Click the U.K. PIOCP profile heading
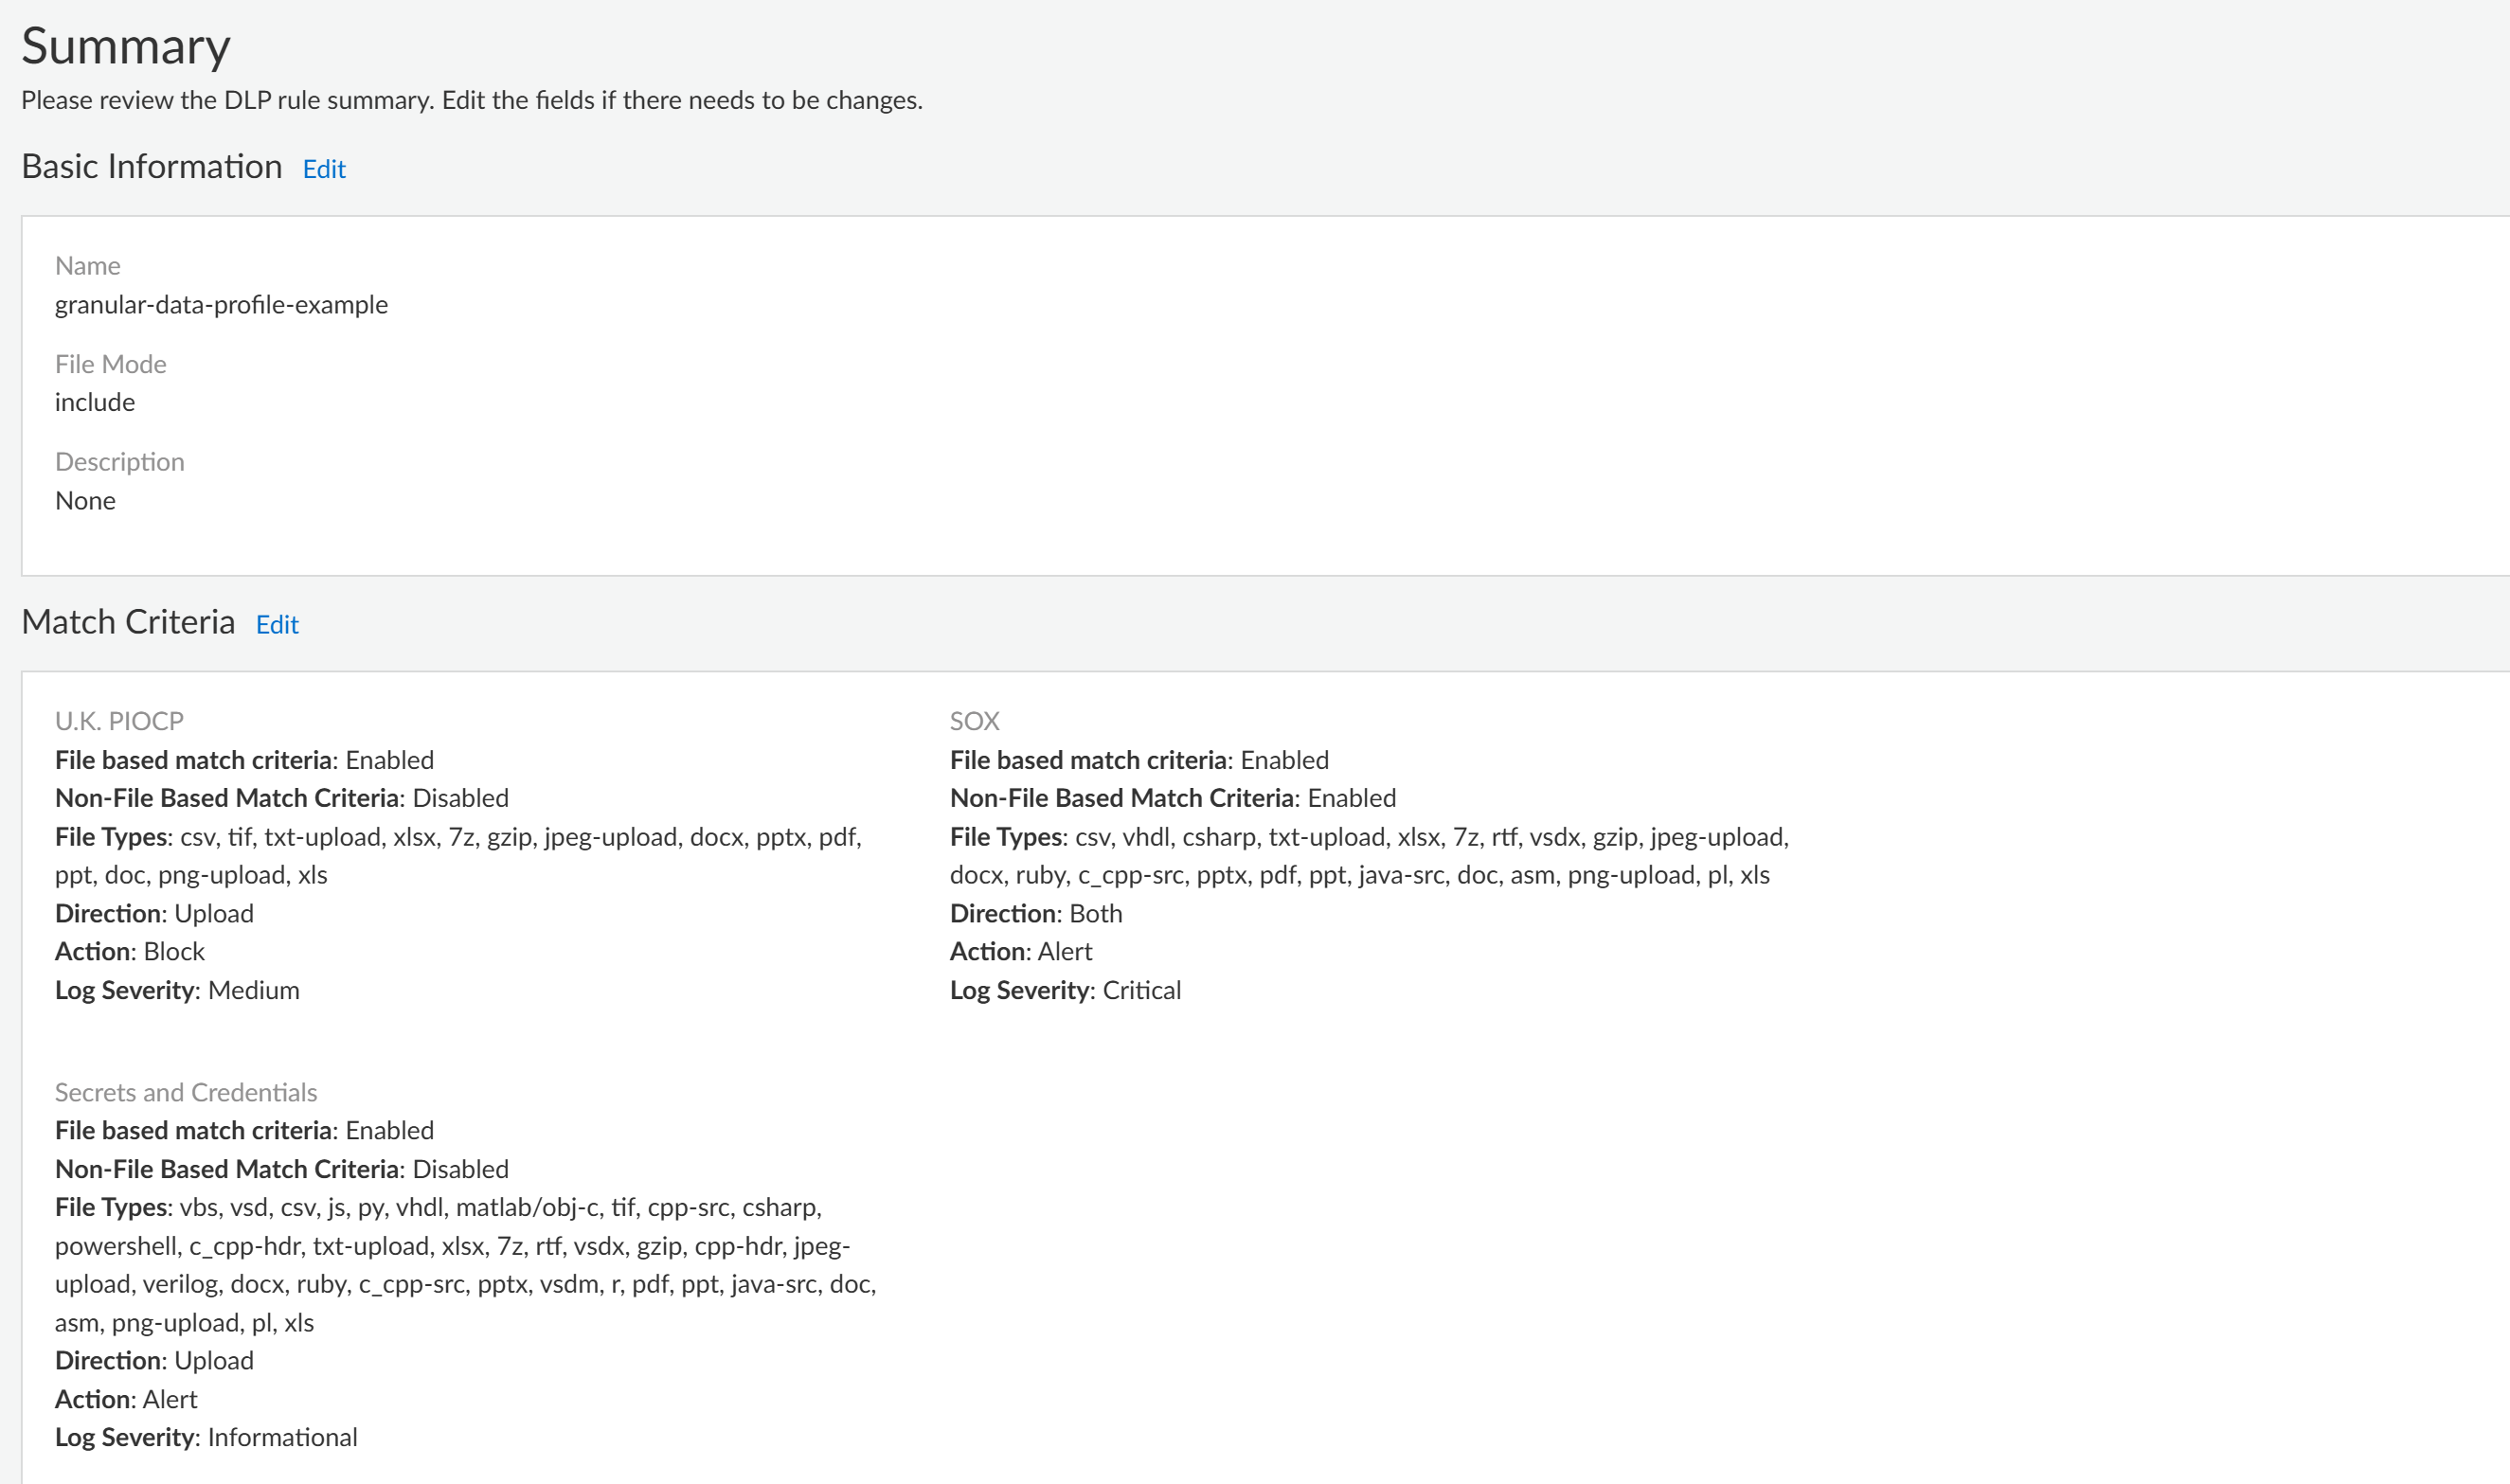This screenshot has width=2510, height=1484. [119, 721]
